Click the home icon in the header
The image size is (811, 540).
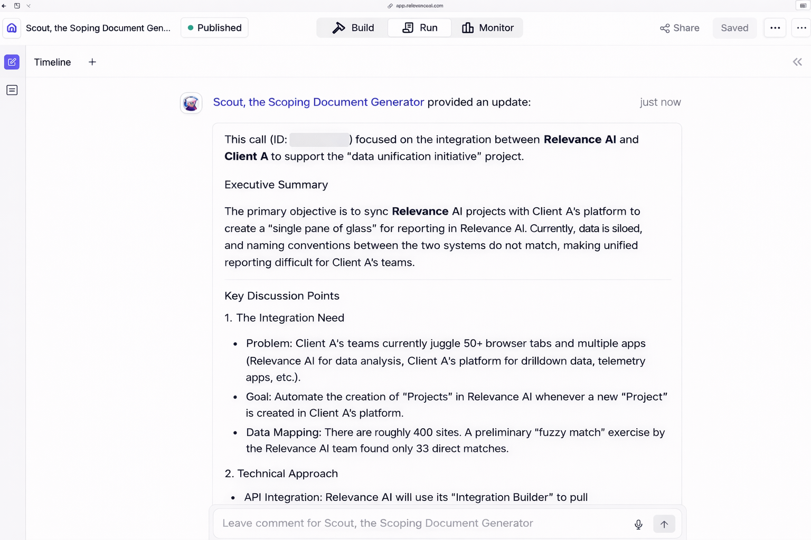[x=12, y=28]
